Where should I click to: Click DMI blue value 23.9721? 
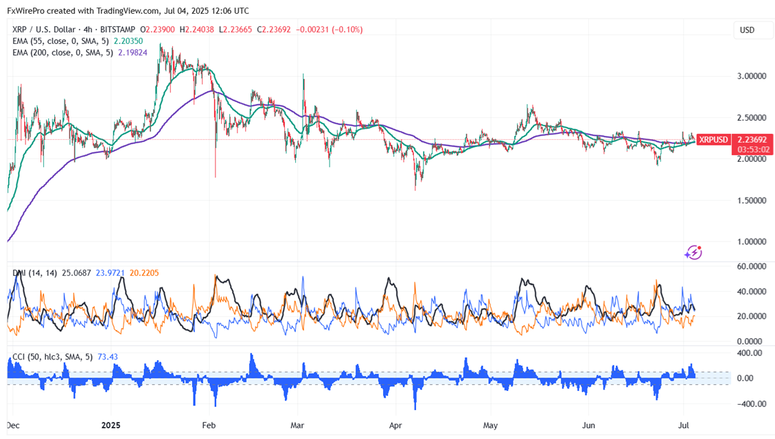[x=111, y=272]
